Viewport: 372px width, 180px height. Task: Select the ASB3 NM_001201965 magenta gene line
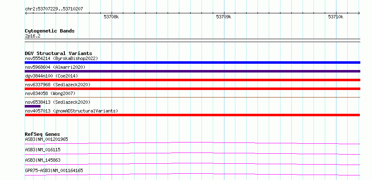tap(192, 143)
